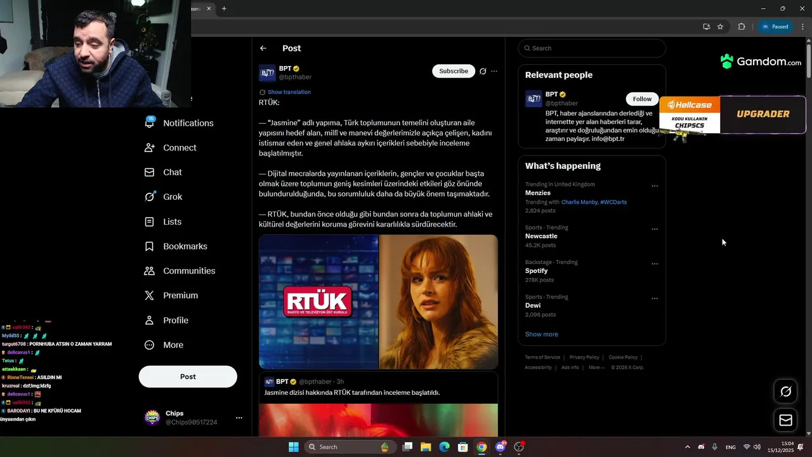Open File Explorer from taskbar
The image size is (812, 457).
click(x=426, y=447)
